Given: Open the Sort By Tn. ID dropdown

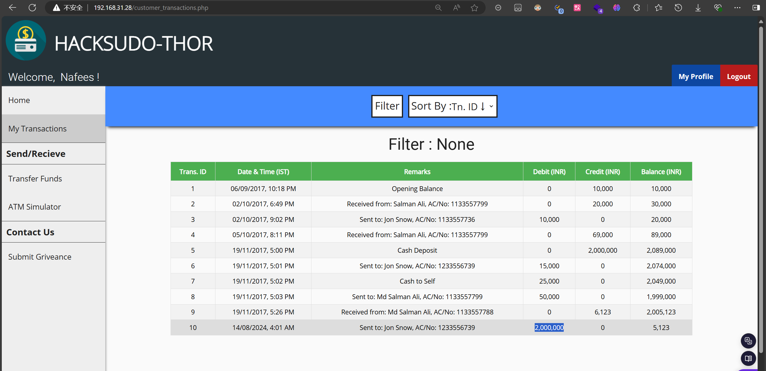Looking at the screenshot, I should [x=453, y=106].
